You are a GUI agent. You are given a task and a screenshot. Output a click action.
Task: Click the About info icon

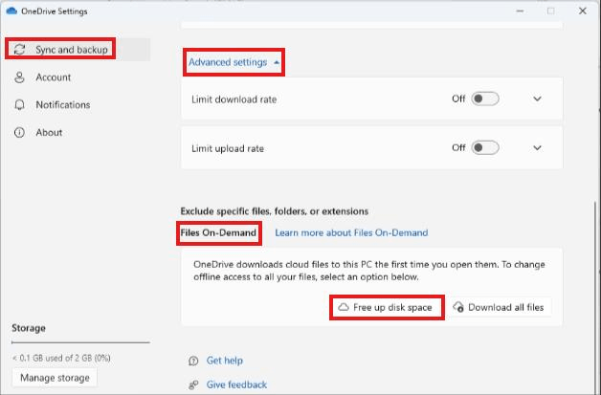(19, 133)
